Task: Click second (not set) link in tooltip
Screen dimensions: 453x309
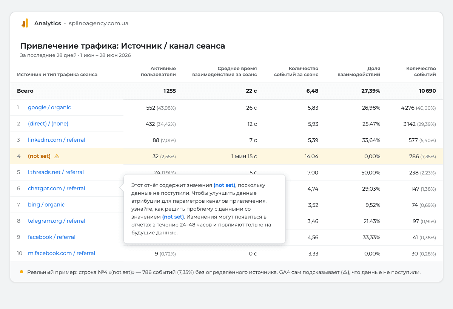Action: click(x=173, y=217)
